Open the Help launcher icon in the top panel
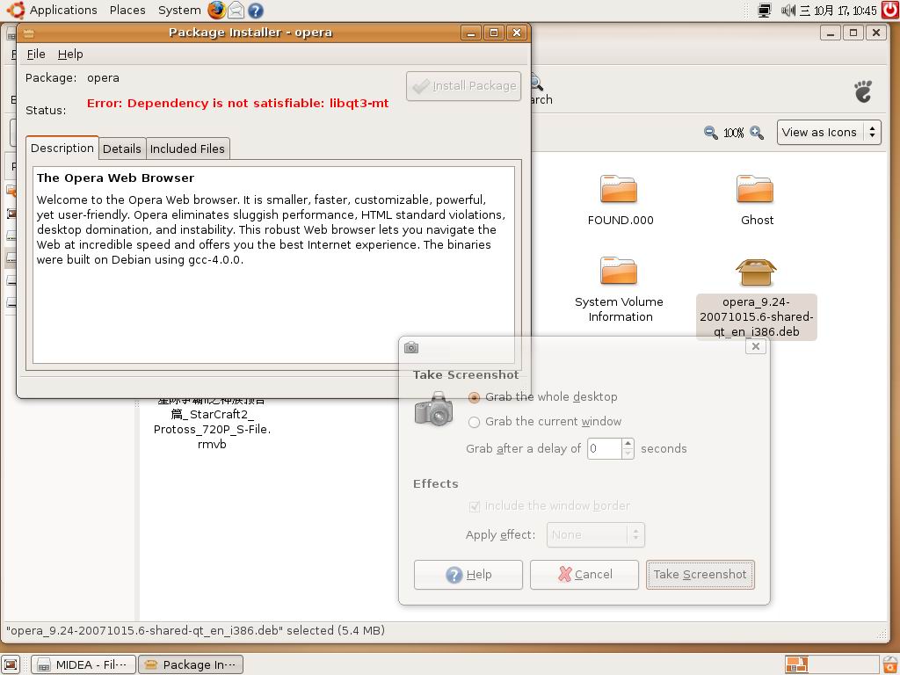 256,11
